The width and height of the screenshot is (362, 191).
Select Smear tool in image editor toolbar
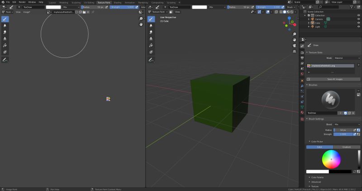point(5,32)
